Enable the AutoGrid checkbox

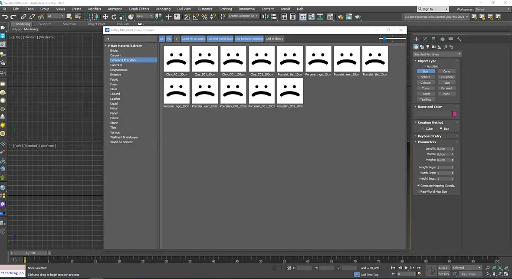pyautogui.click(x=425, y=66)
